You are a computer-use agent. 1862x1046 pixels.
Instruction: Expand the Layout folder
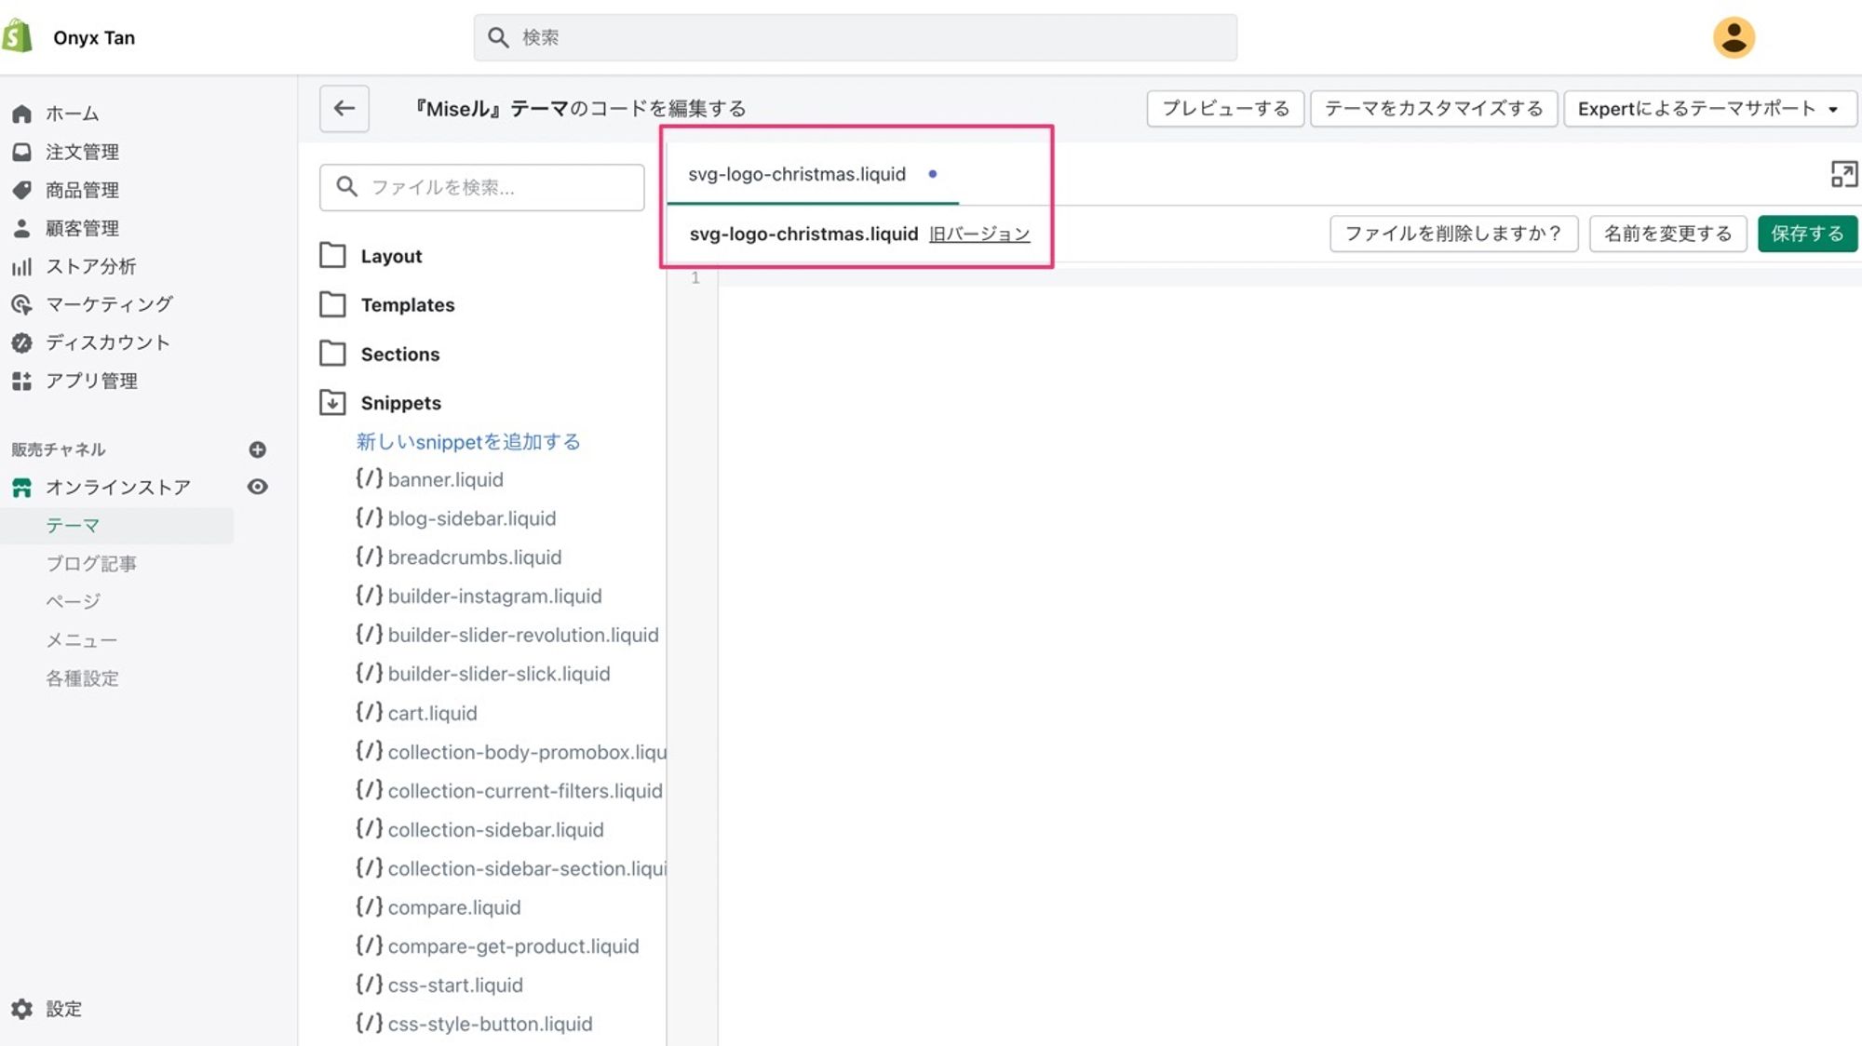pos(371,256)
